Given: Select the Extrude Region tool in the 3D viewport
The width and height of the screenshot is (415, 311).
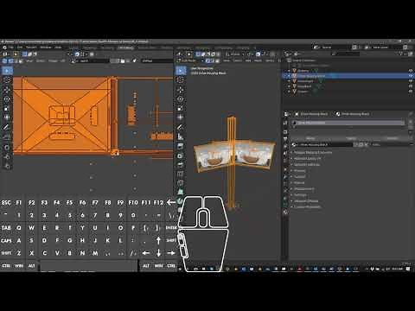Looking at the screenshot, I should pyautogui.click(x=181, y=146).
